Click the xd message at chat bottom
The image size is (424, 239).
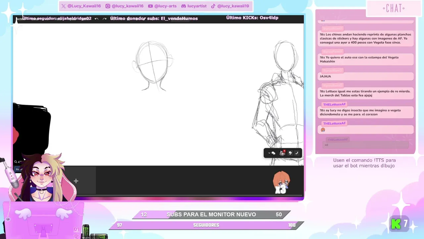(x=366, y=145)
